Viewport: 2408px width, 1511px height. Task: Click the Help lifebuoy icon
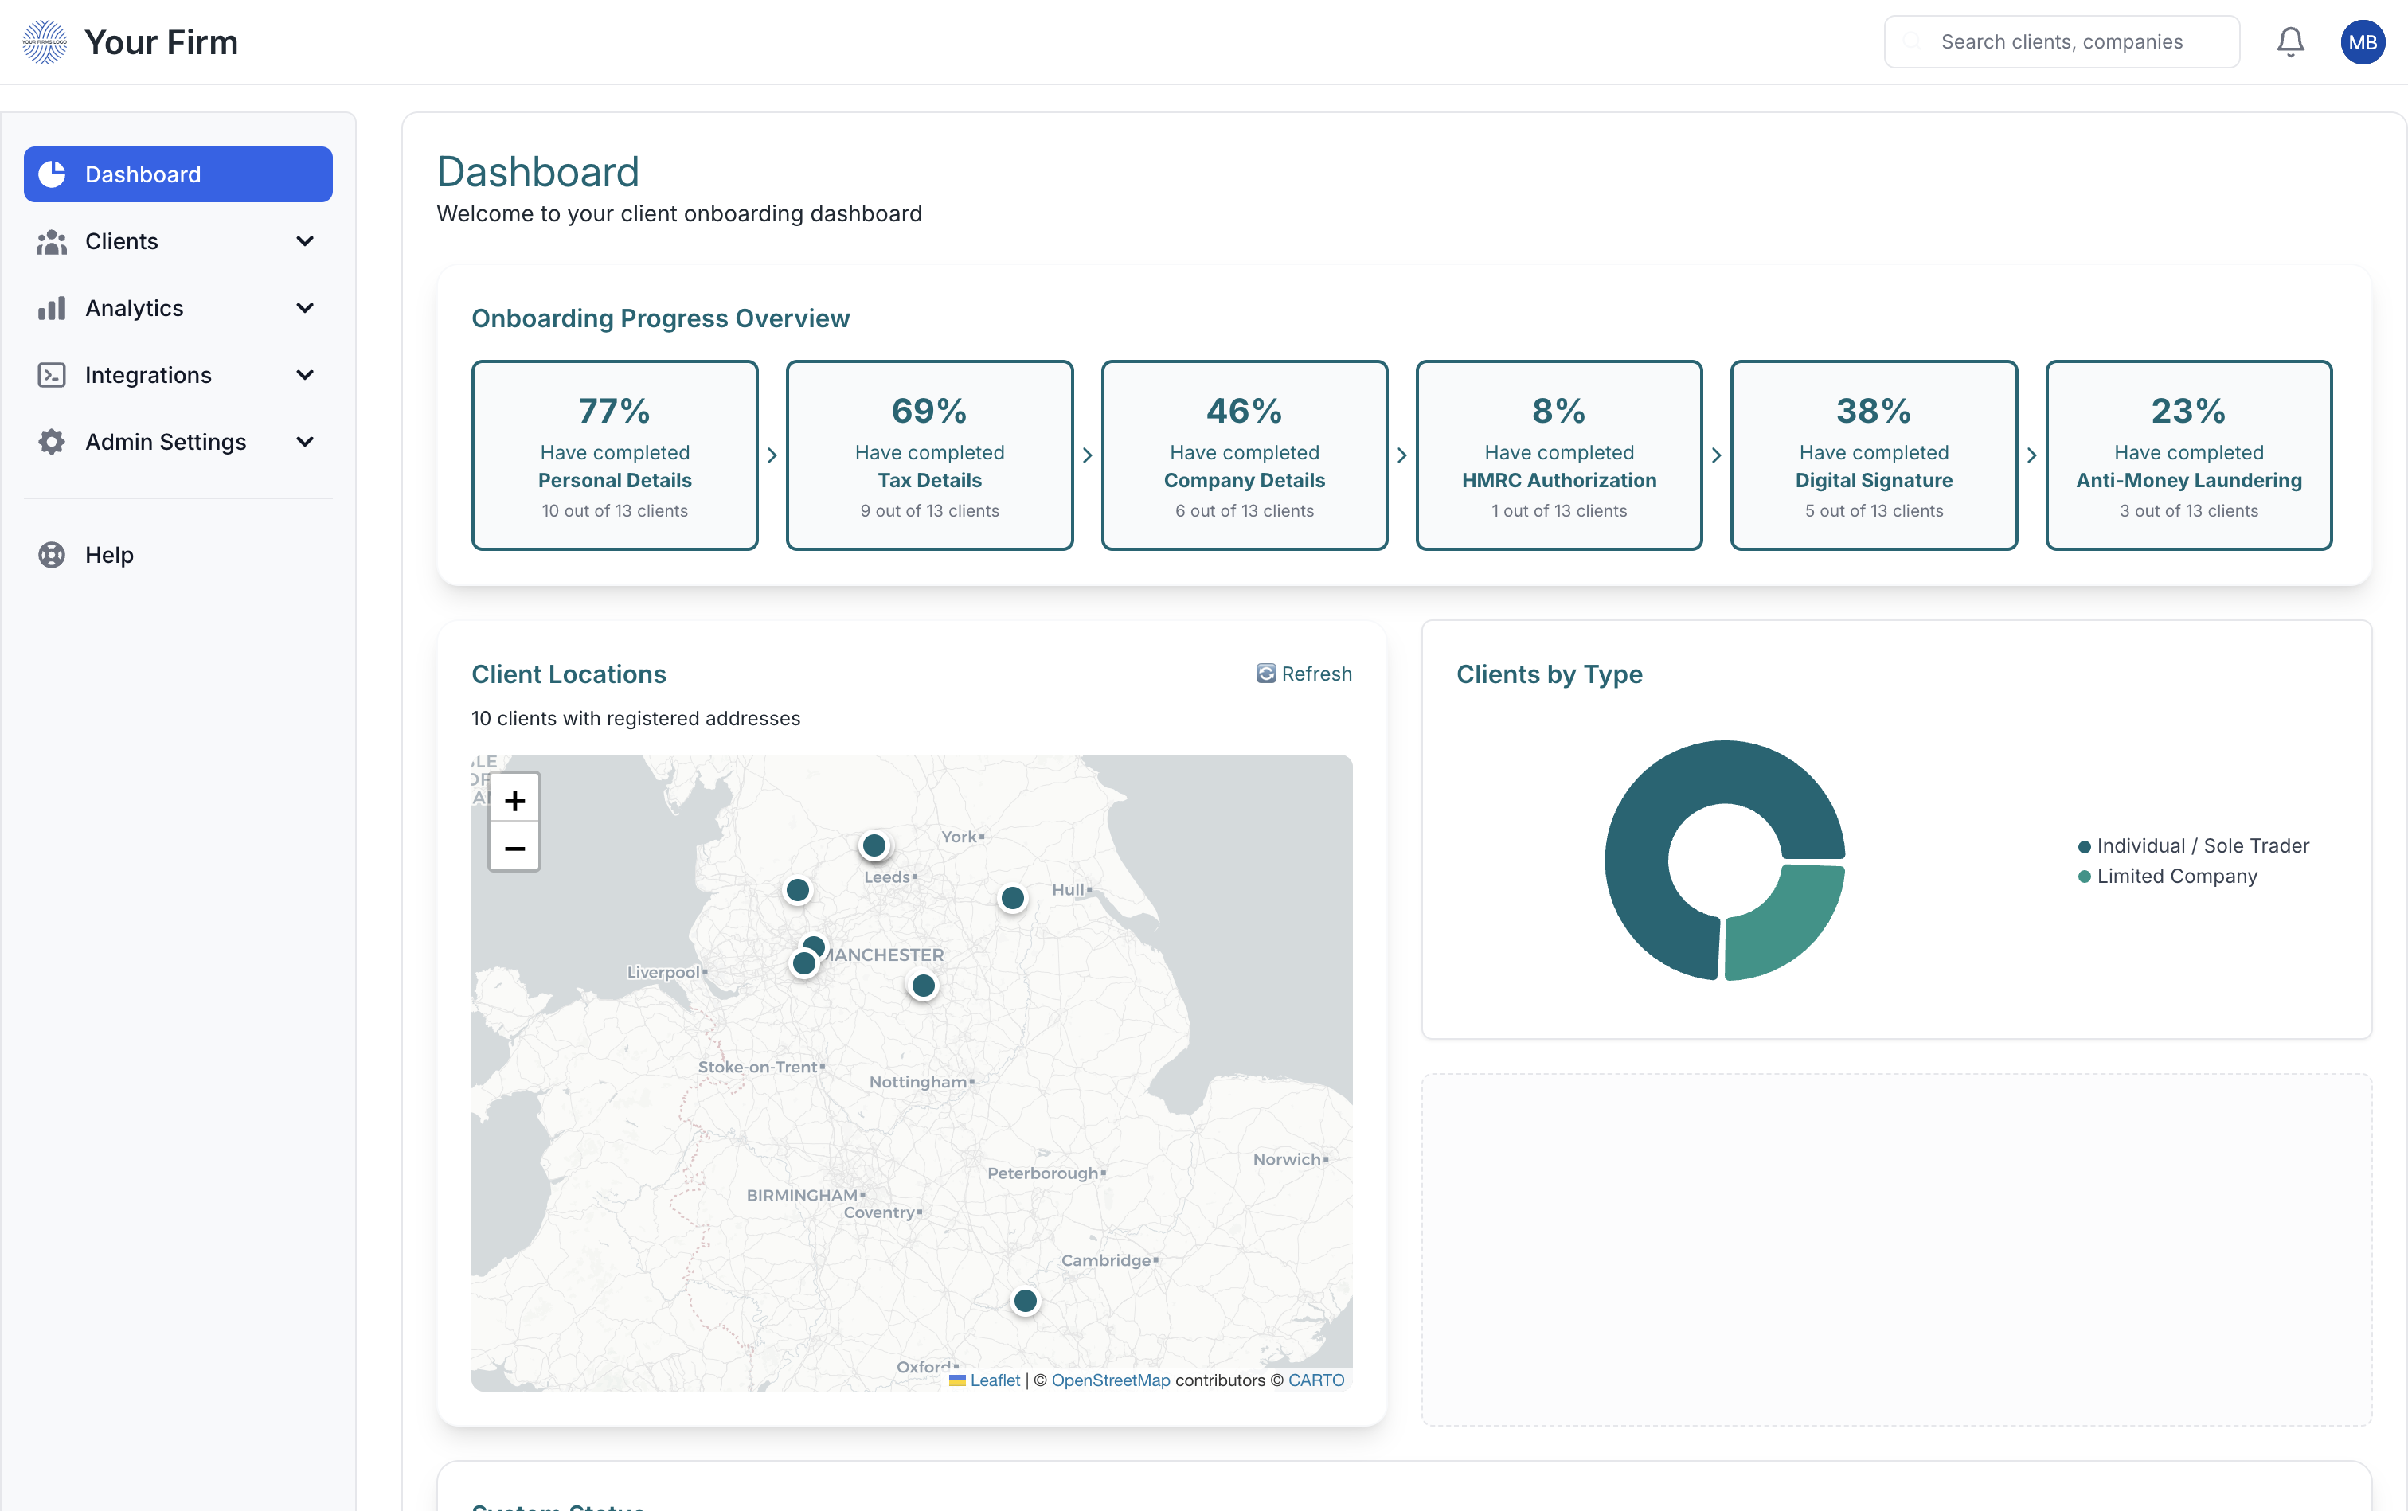tap(51, 555)
